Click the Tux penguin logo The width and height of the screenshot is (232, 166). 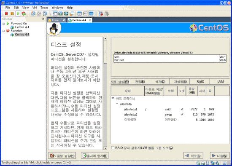(54, 29)
